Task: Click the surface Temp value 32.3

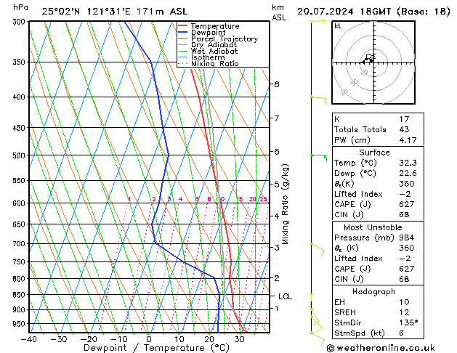Action: click(408, 163)
